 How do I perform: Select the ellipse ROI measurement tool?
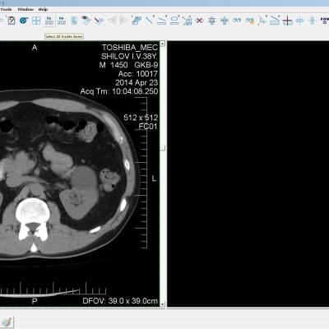point(174,21)
